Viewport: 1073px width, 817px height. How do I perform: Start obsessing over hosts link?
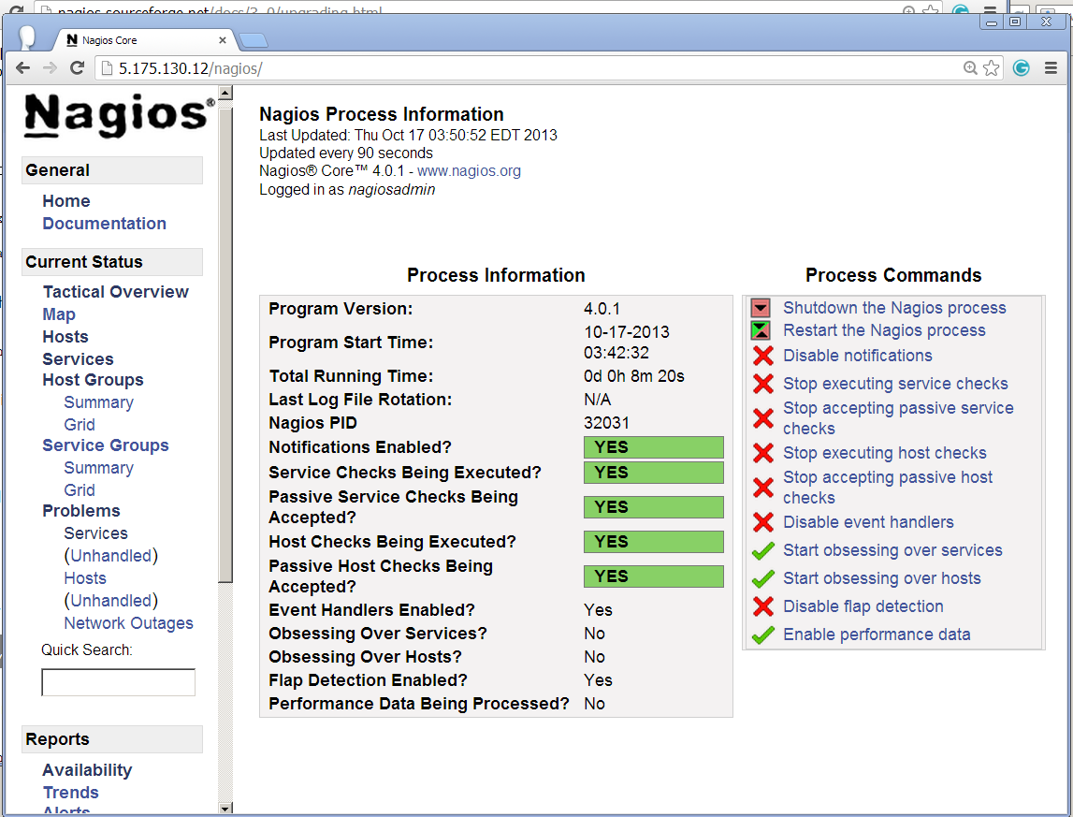coord(881,578)
